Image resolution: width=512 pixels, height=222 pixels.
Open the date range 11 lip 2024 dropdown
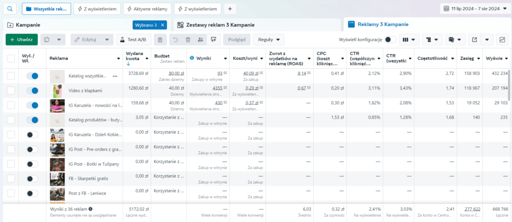point(474,9)
